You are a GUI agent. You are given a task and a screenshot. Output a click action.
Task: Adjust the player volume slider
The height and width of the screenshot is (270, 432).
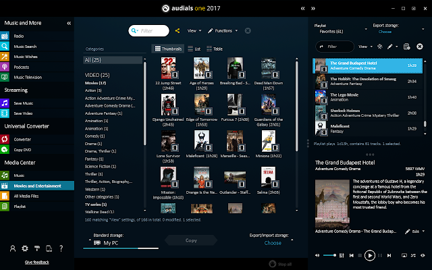pyautogui.click(x=329, y=255)
